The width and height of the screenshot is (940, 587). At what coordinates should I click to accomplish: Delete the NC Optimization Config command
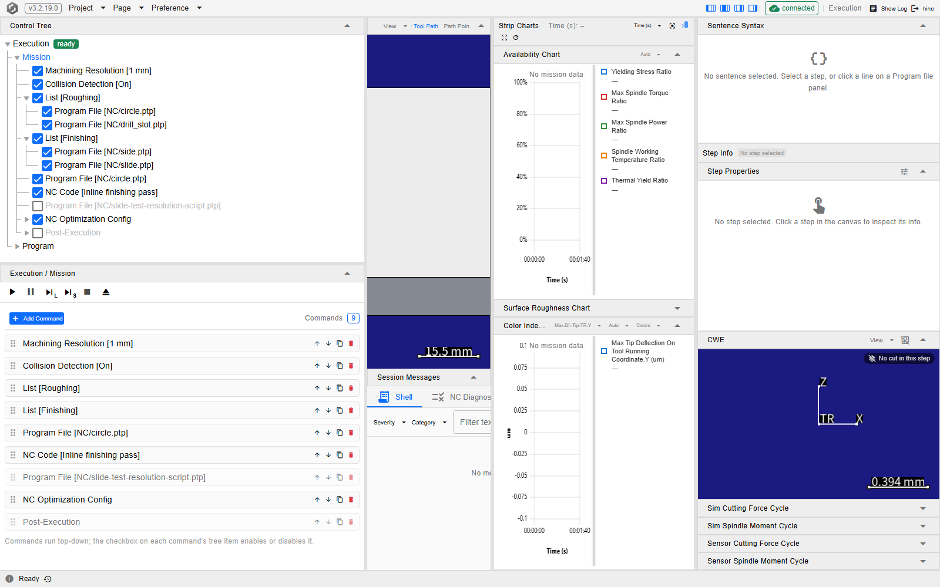(x=351, y=500)
